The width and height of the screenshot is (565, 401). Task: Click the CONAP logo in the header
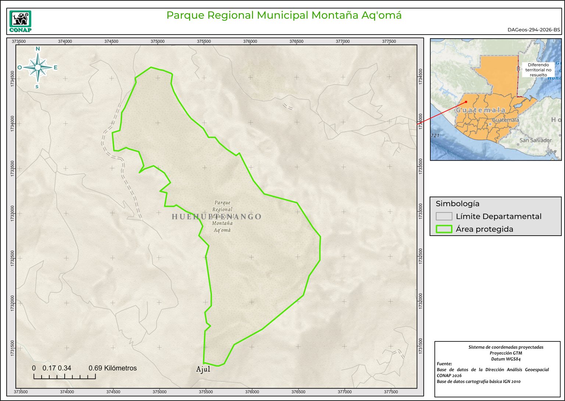click(20, 21)
